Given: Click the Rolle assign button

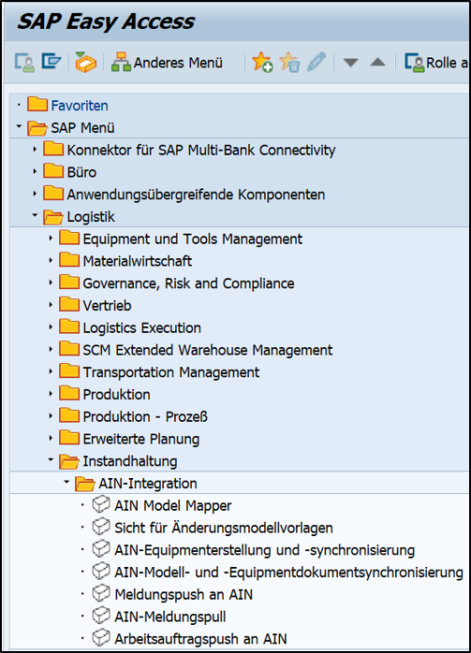Looking at the screenshot, I should (436, 63).
